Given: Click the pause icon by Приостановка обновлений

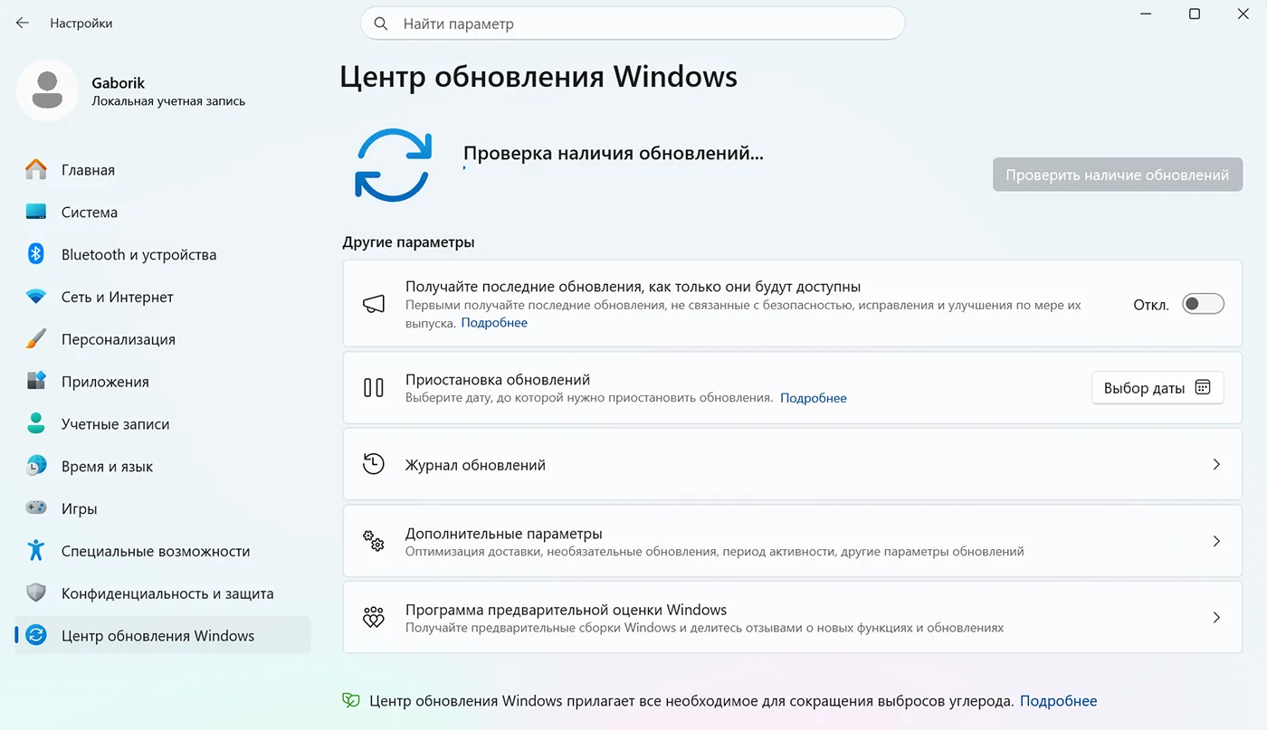Looking at the screenshot, I should pyautogui.click(x=374, y=387).
